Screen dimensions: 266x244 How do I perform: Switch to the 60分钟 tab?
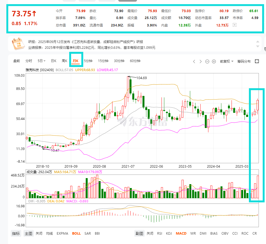[x=135, y=61]
